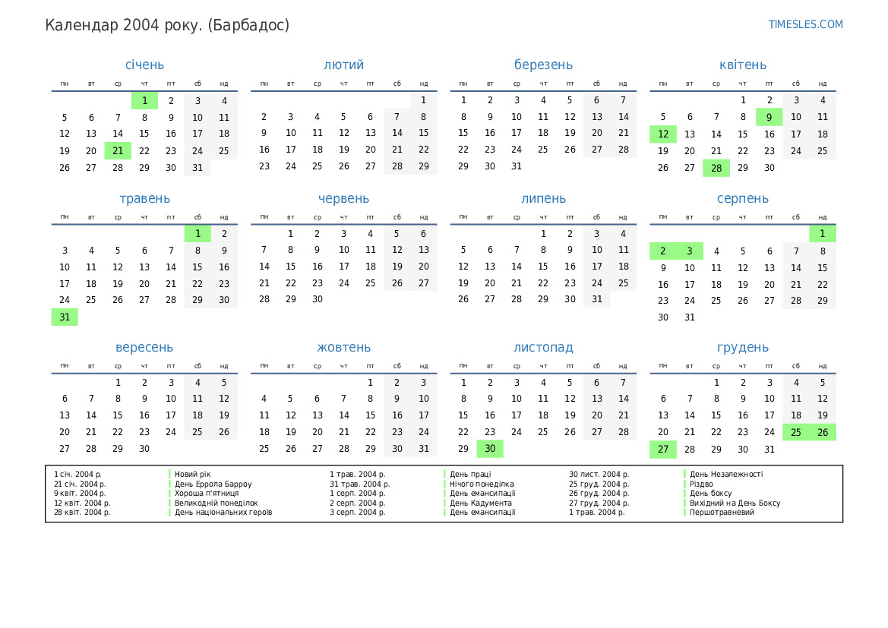Click legend entry 'Великодній понеділок'
This screenshot has width=888, height=628.
coord(216,503)
